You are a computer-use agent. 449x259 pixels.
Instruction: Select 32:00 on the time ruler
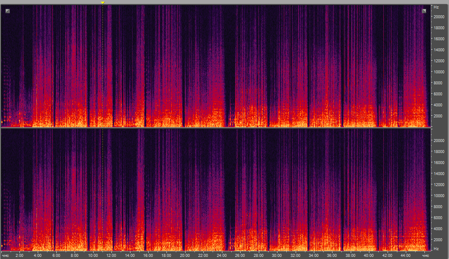[x=295, y=256]
